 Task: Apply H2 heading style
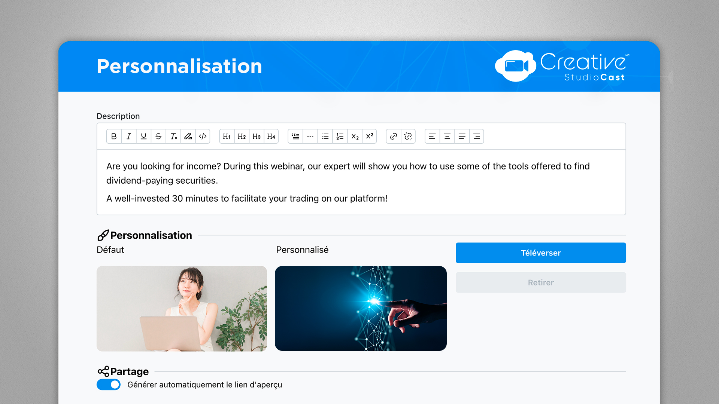click(242, 137)
